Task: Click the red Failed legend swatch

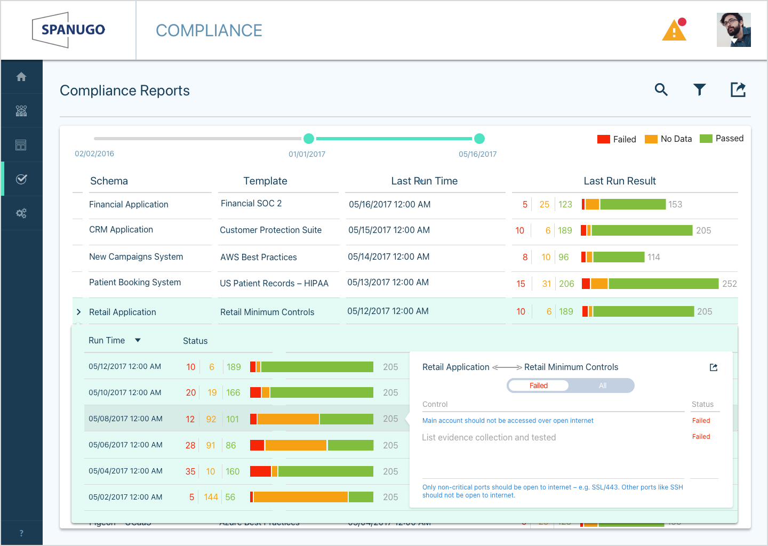Action: coord(604,139)
